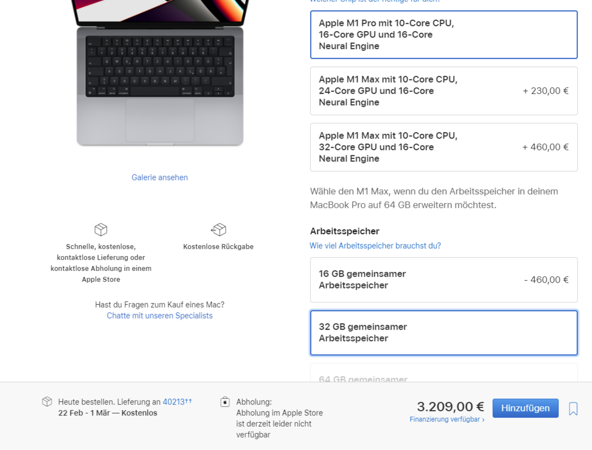Click the MacBook Pro product image

(160, 74)
